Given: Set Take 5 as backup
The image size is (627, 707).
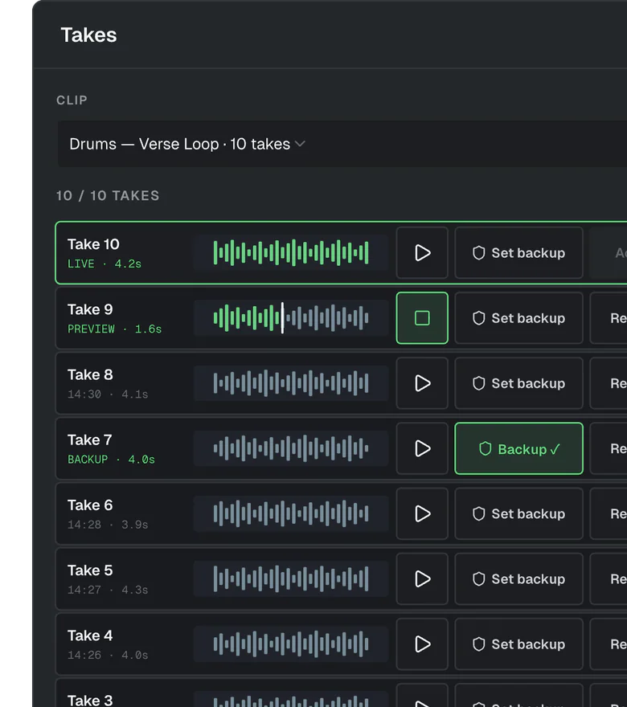Looking at the screenshot, I should tap(518, 579).
